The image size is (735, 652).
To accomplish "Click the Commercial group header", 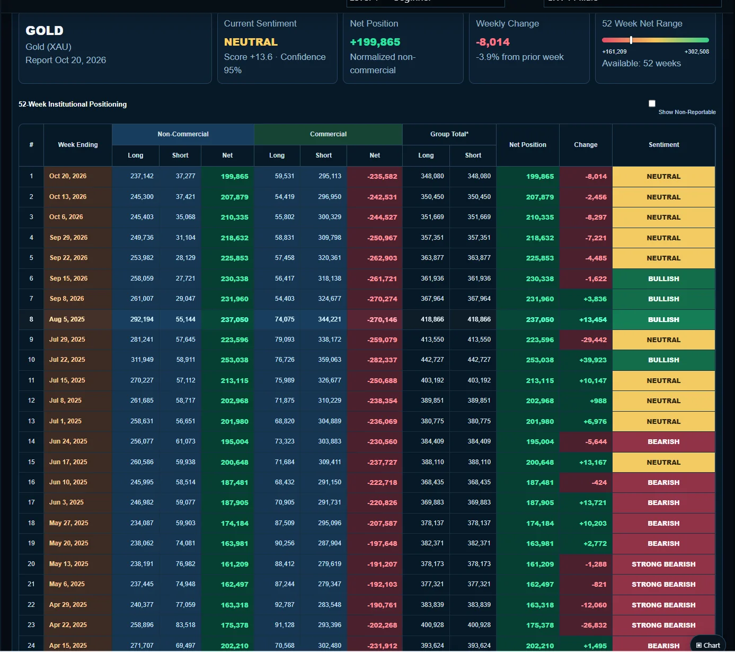I will 328,134.
